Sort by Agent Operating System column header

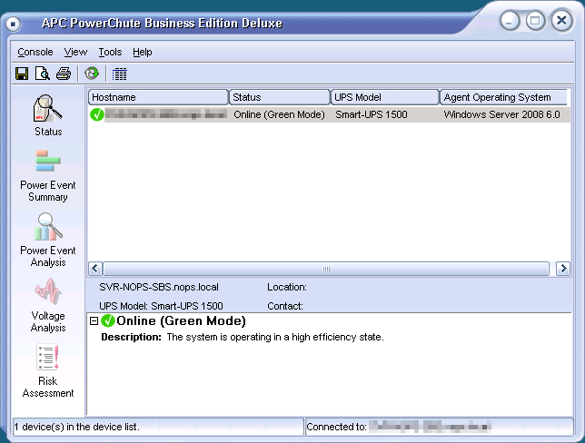(x=504, y=97)
